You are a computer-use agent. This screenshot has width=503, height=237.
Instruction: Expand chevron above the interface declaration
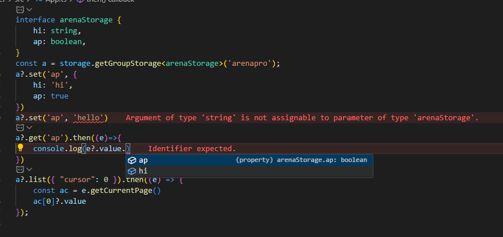tap(29, 10)
